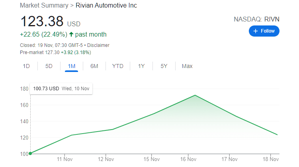The width and height of the screenshot is (299, 167).
Task: Select the 1D time range tab
Action: 26,66
